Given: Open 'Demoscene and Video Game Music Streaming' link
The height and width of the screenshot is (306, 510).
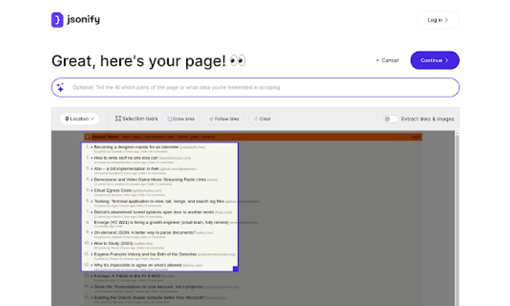Looking at the screenshot, I should pos(150,180).
